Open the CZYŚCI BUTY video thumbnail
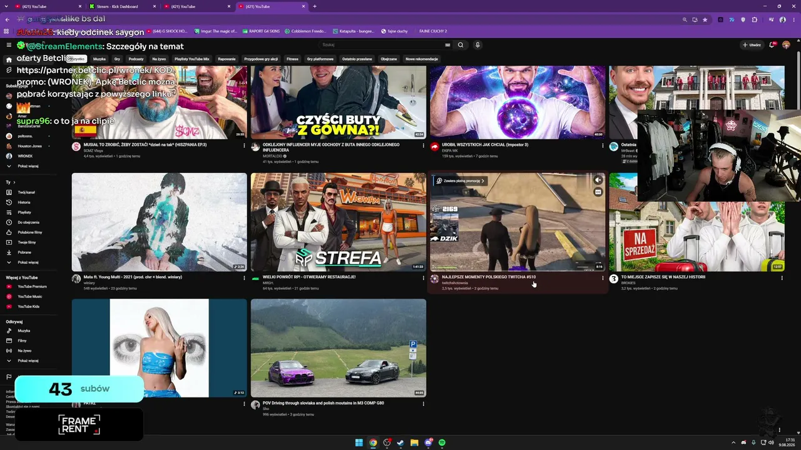 pyautogui.click(x=338, y=102)
